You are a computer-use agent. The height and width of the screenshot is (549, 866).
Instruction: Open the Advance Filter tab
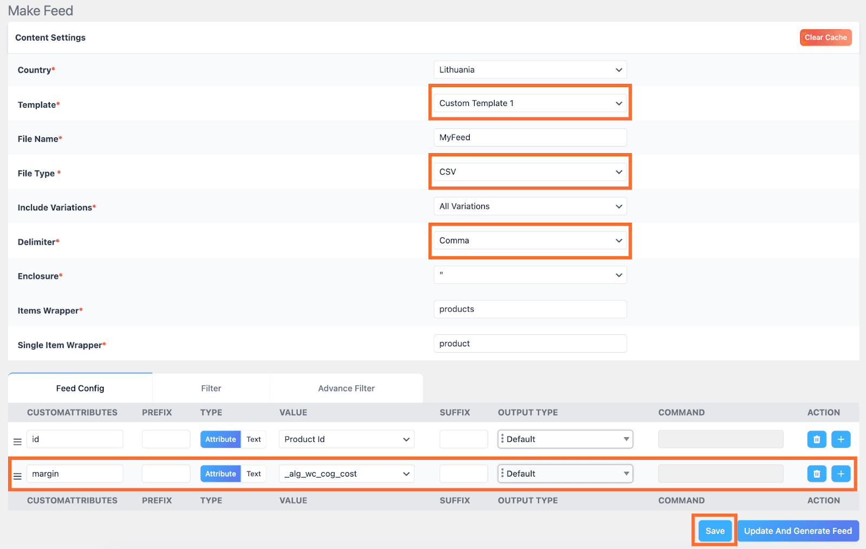(346, 388)
